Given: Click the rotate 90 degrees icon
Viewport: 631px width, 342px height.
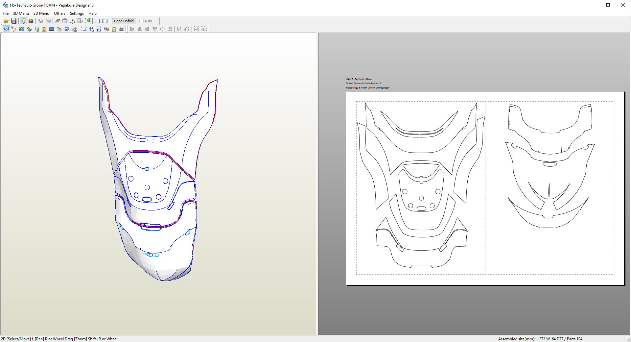Looking at the screenshot, I should [179, 29].
